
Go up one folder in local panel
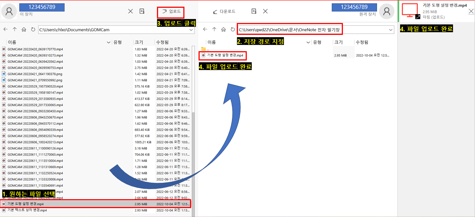14,29
